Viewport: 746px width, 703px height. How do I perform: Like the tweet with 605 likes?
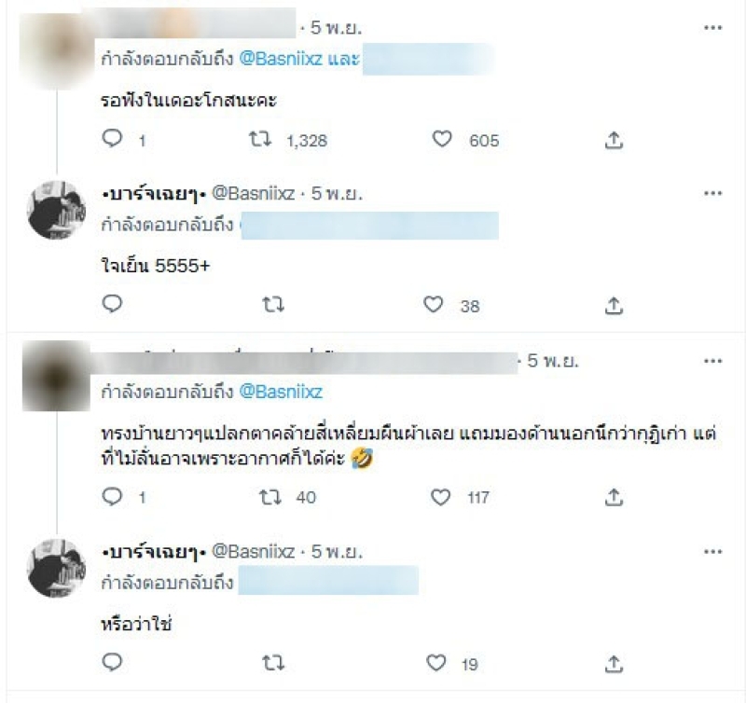pyautogui.click(x=442, y=139)
